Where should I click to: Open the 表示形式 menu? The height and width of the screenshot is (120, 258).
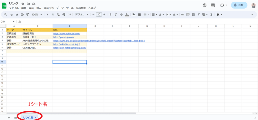(x=49, y=8)
